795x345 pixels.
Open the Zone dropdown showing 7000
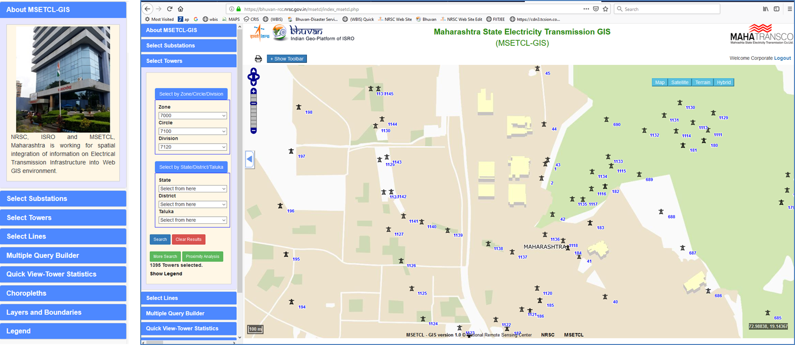[193, 116]
